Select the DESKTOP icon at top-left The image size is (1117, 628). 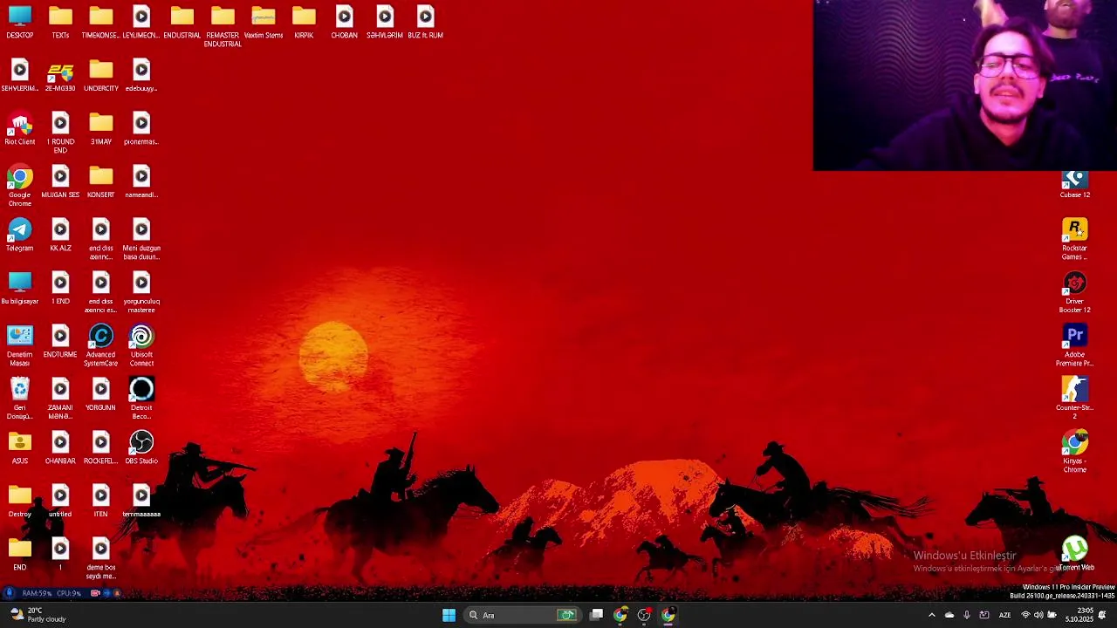point(19,23)
